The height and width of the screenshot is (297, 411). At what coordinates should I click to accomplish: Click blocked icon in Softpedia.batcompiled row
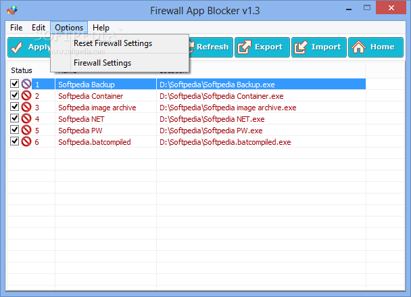(x=26, y=142)
